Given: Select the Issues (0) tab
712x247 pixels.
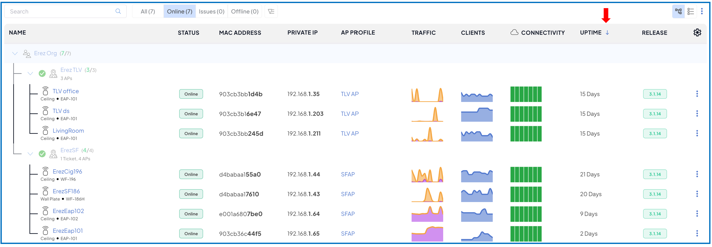Looking at the screenshot, I should point(212,11).
